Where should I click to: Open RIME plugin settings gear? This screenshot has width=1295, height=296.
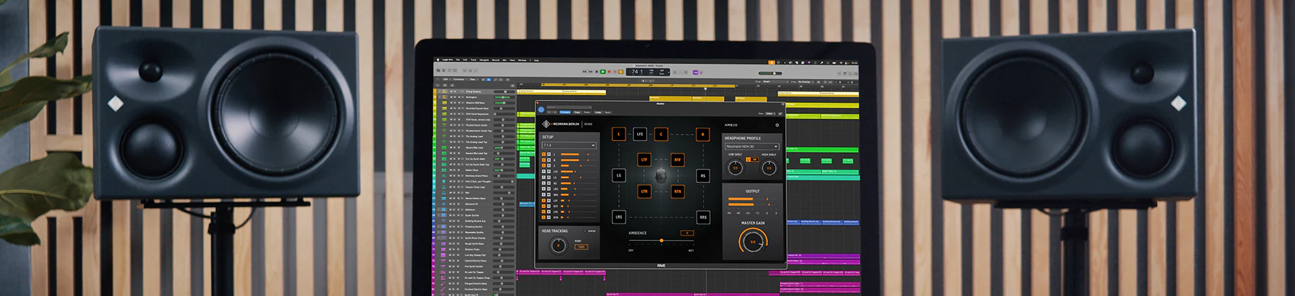[777, 125]
